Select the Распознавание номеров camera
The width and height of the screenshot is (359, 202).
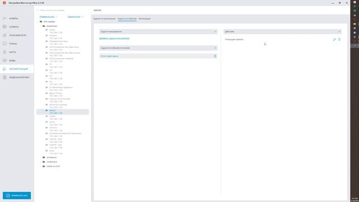61,58
